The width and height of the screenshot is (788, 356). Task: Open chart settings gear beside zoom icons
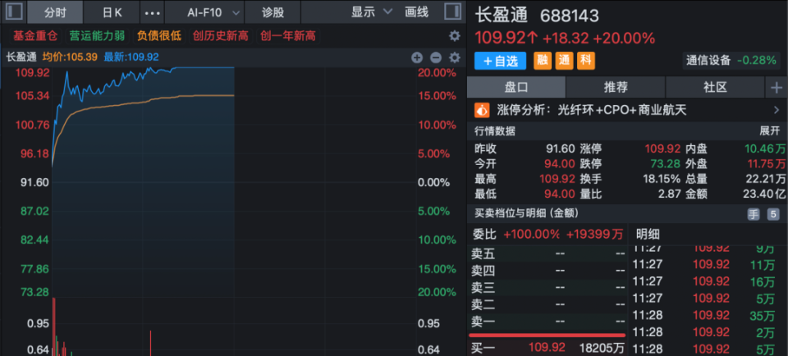(x=454, y=57)
